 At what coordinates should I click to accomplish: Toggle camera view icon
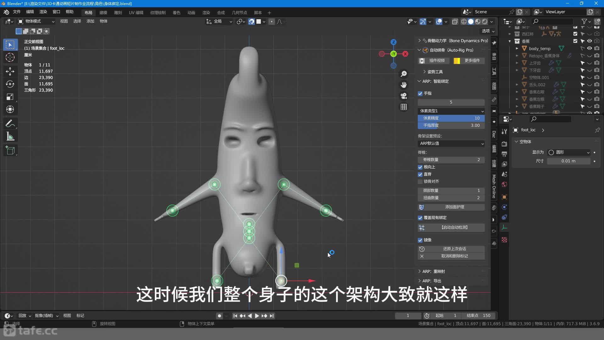pos(404,96)
